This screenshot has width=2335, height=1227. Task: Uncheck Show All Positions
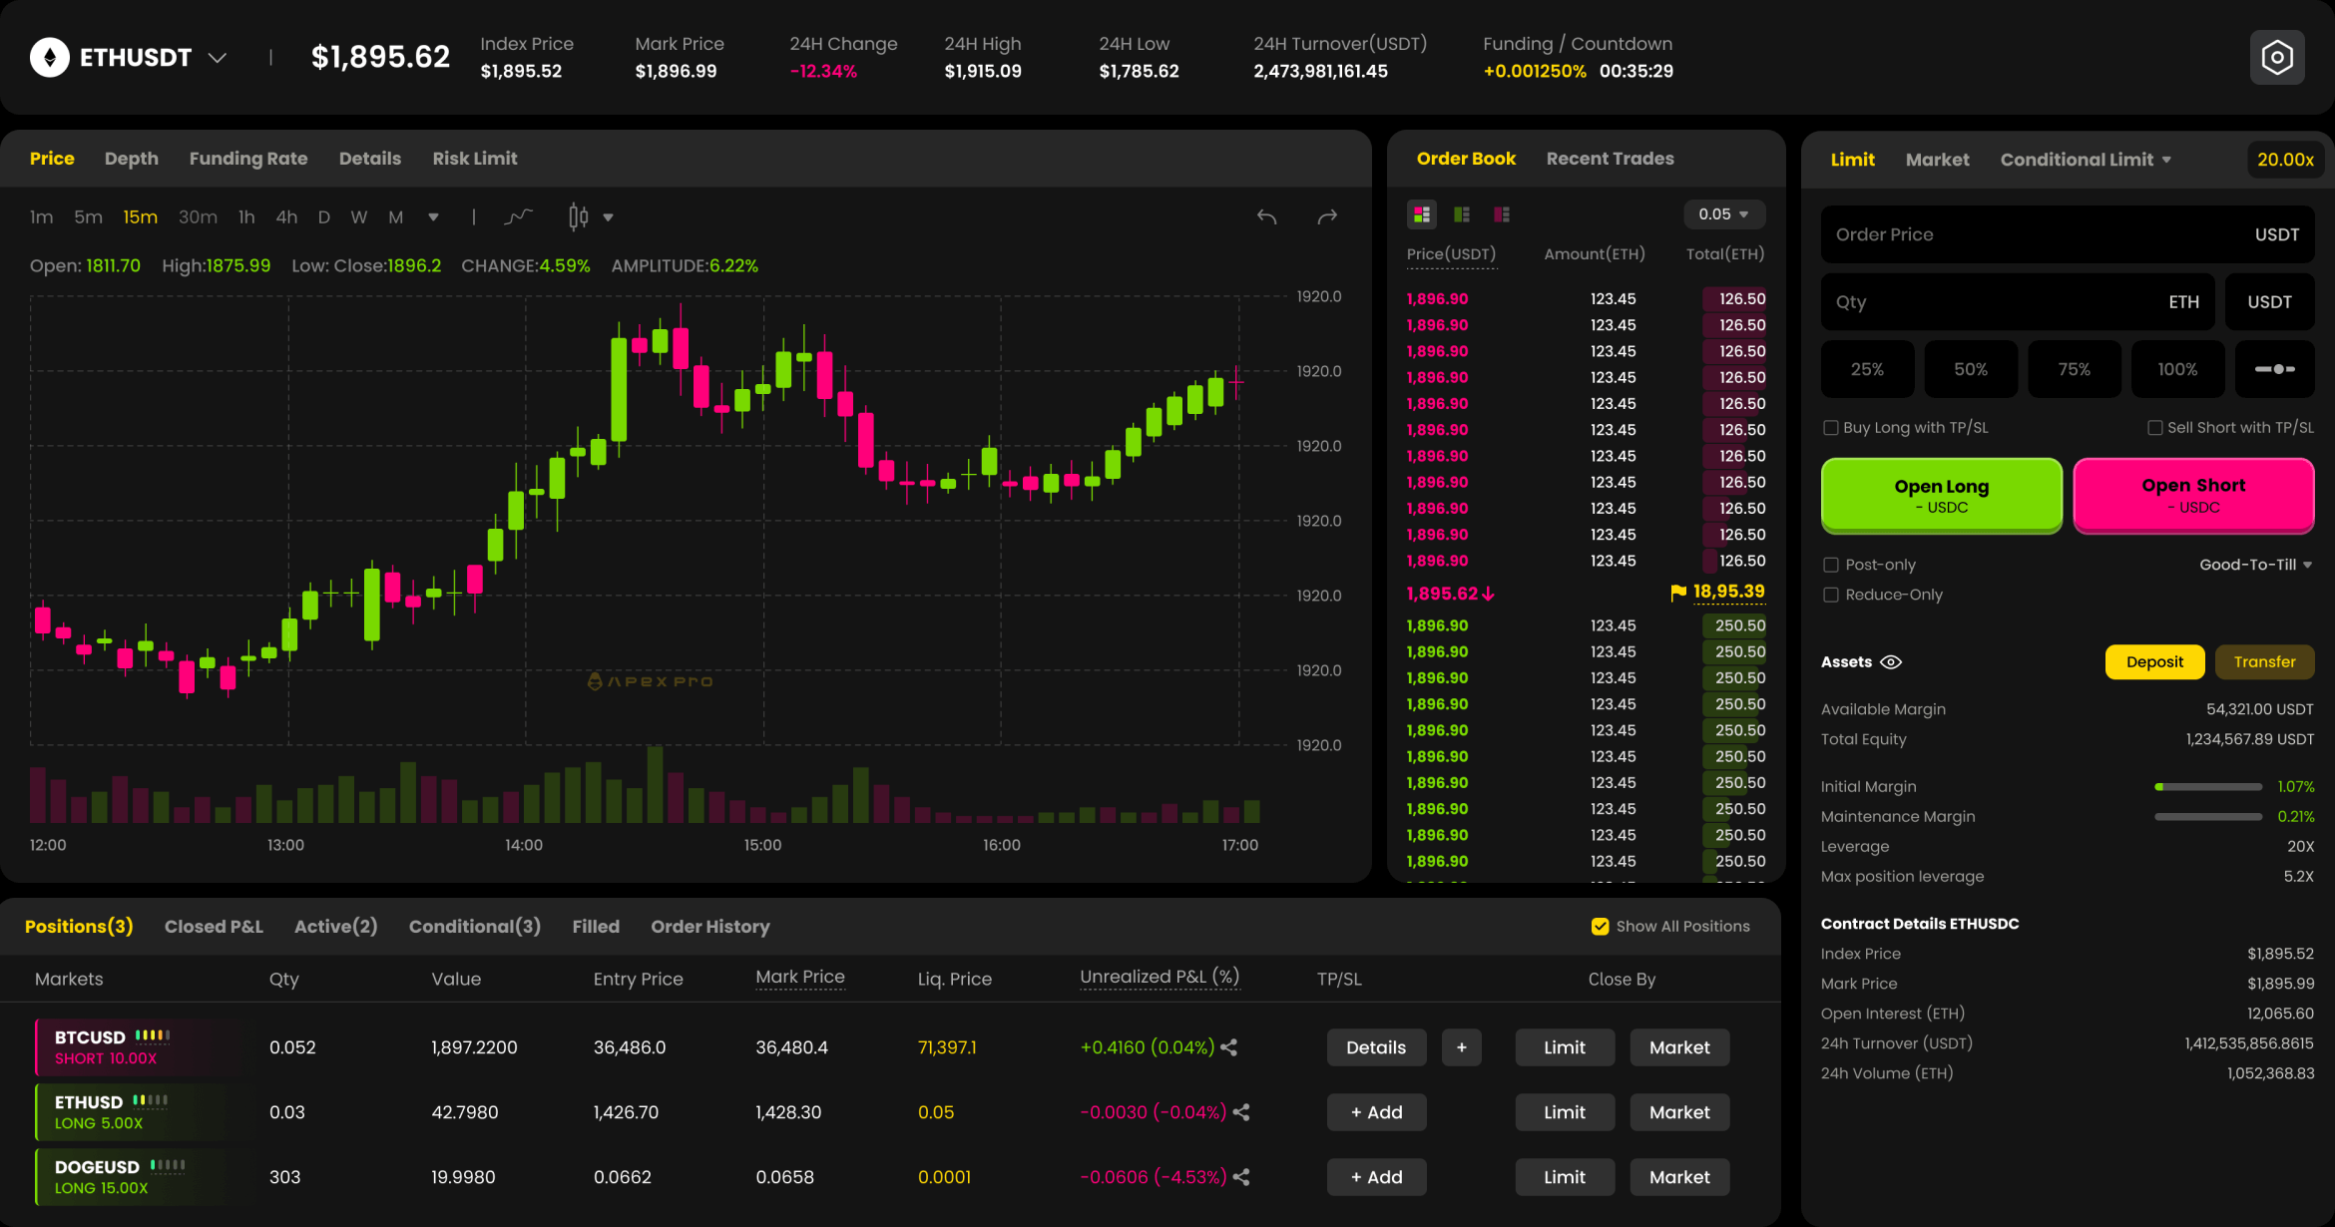[1600, 927]
